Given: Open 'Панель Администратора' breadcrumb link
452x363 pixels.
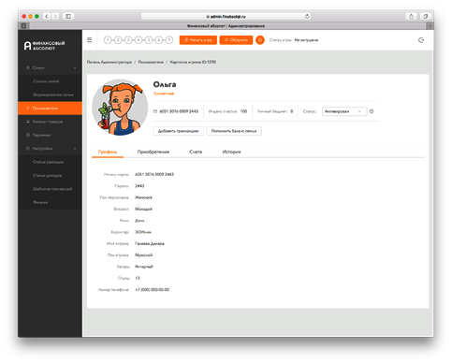Looking at the screenshot, I should pos(109,62).
